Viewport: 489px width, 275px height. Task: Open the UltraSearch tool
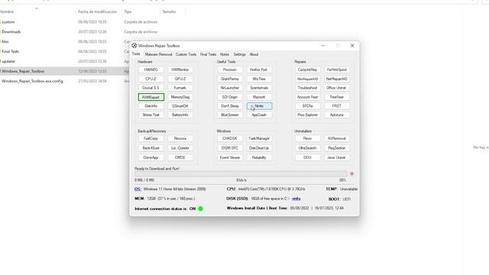point(307,148)
